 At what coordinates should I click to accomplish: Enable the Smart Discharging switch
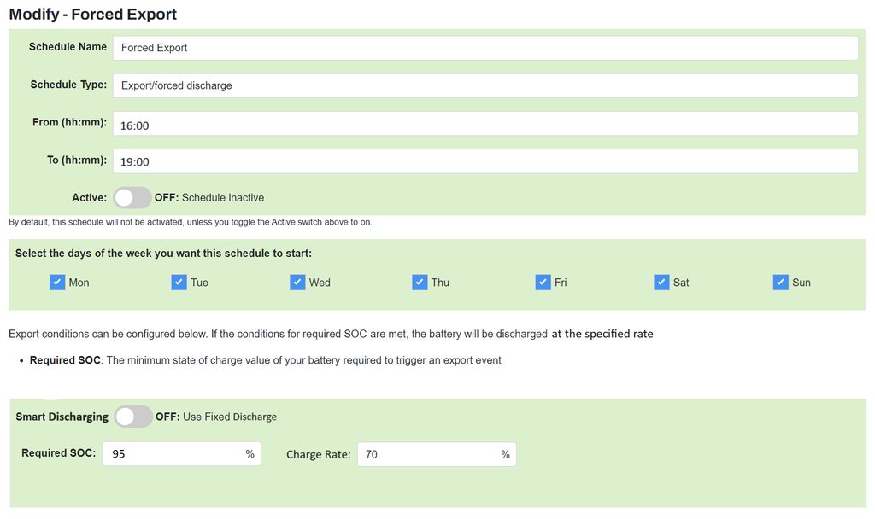(x=133, y=417)
